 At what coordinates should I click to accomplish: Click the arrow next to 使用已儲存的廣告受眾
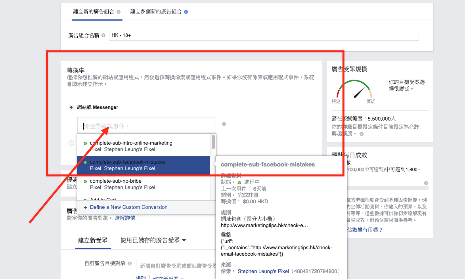click(x=184, y=240)
